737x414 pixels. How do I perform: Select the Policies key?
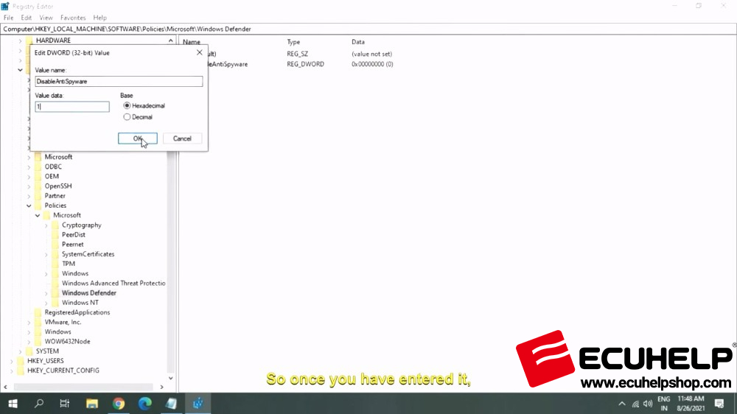coord(55,206)
